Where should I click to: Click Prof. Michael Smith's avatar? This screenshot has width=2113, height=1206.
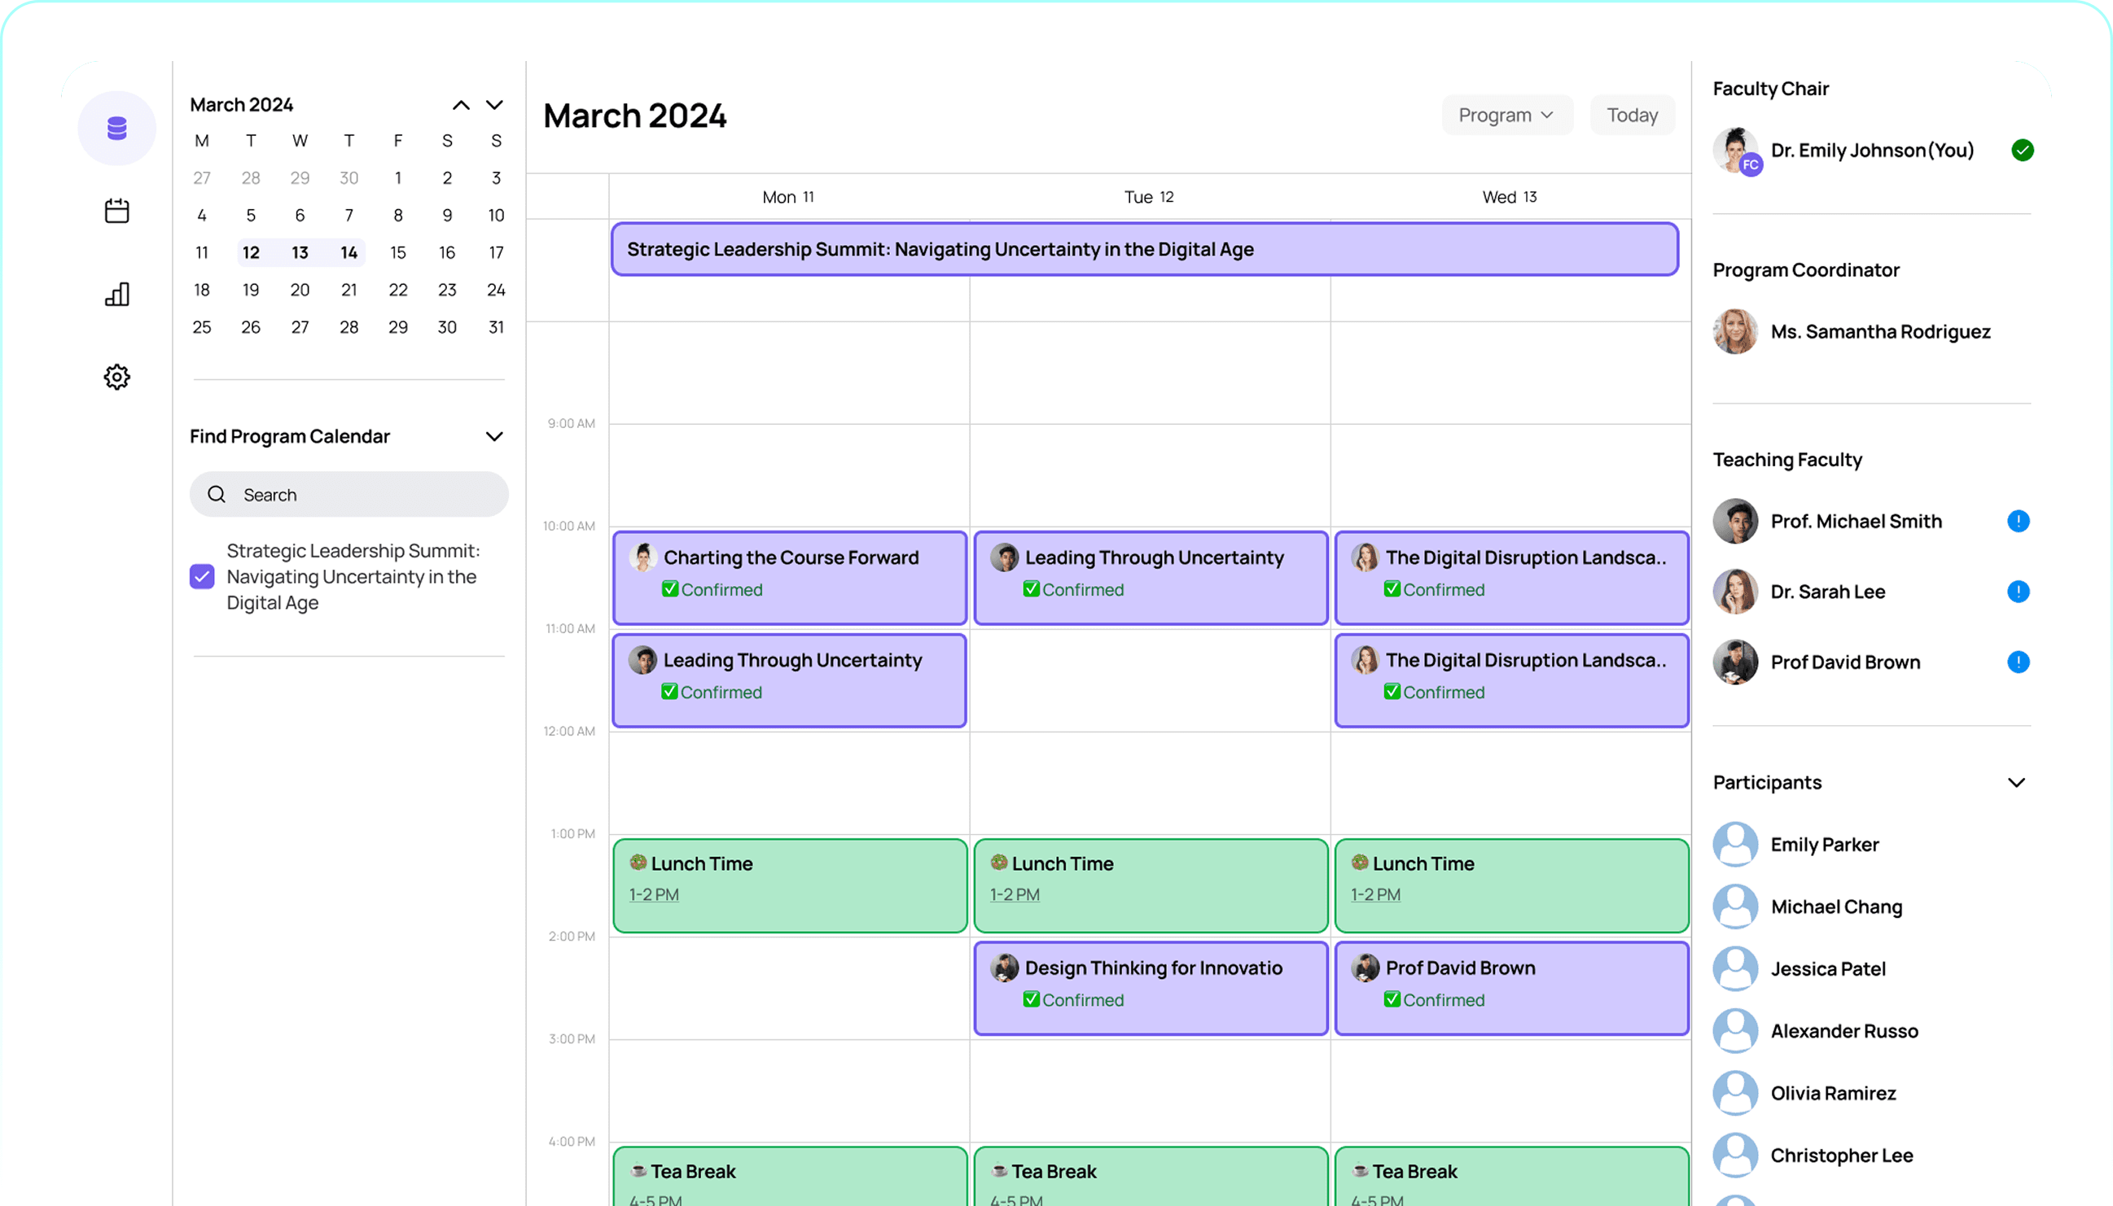point(1735,521)
